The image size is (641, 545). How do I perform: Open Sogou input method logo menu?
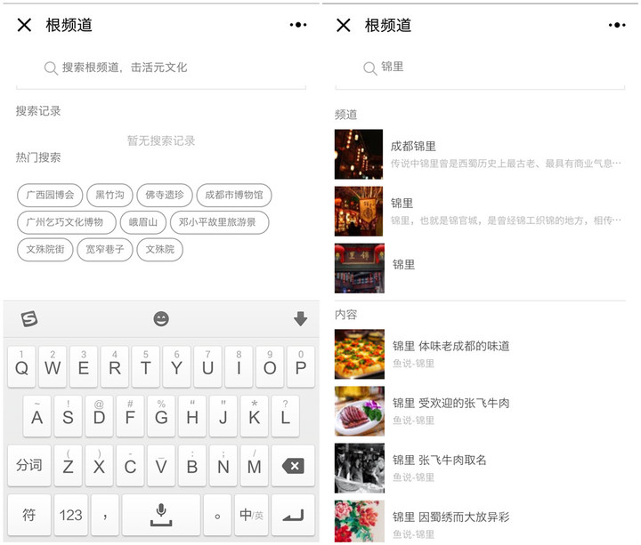pos(29,319)
